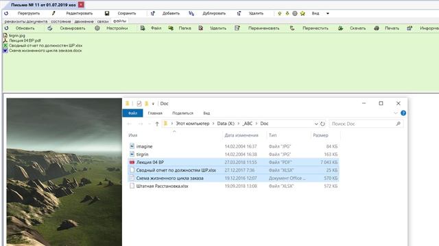Screen dimensions: 439x246
Task: Click the Папка folder icon
Action: point(171,28)
